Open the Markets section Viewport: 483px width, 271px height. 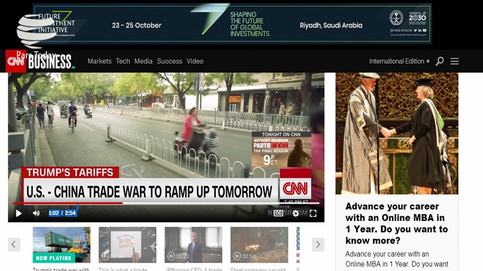[x=100, y=61]
